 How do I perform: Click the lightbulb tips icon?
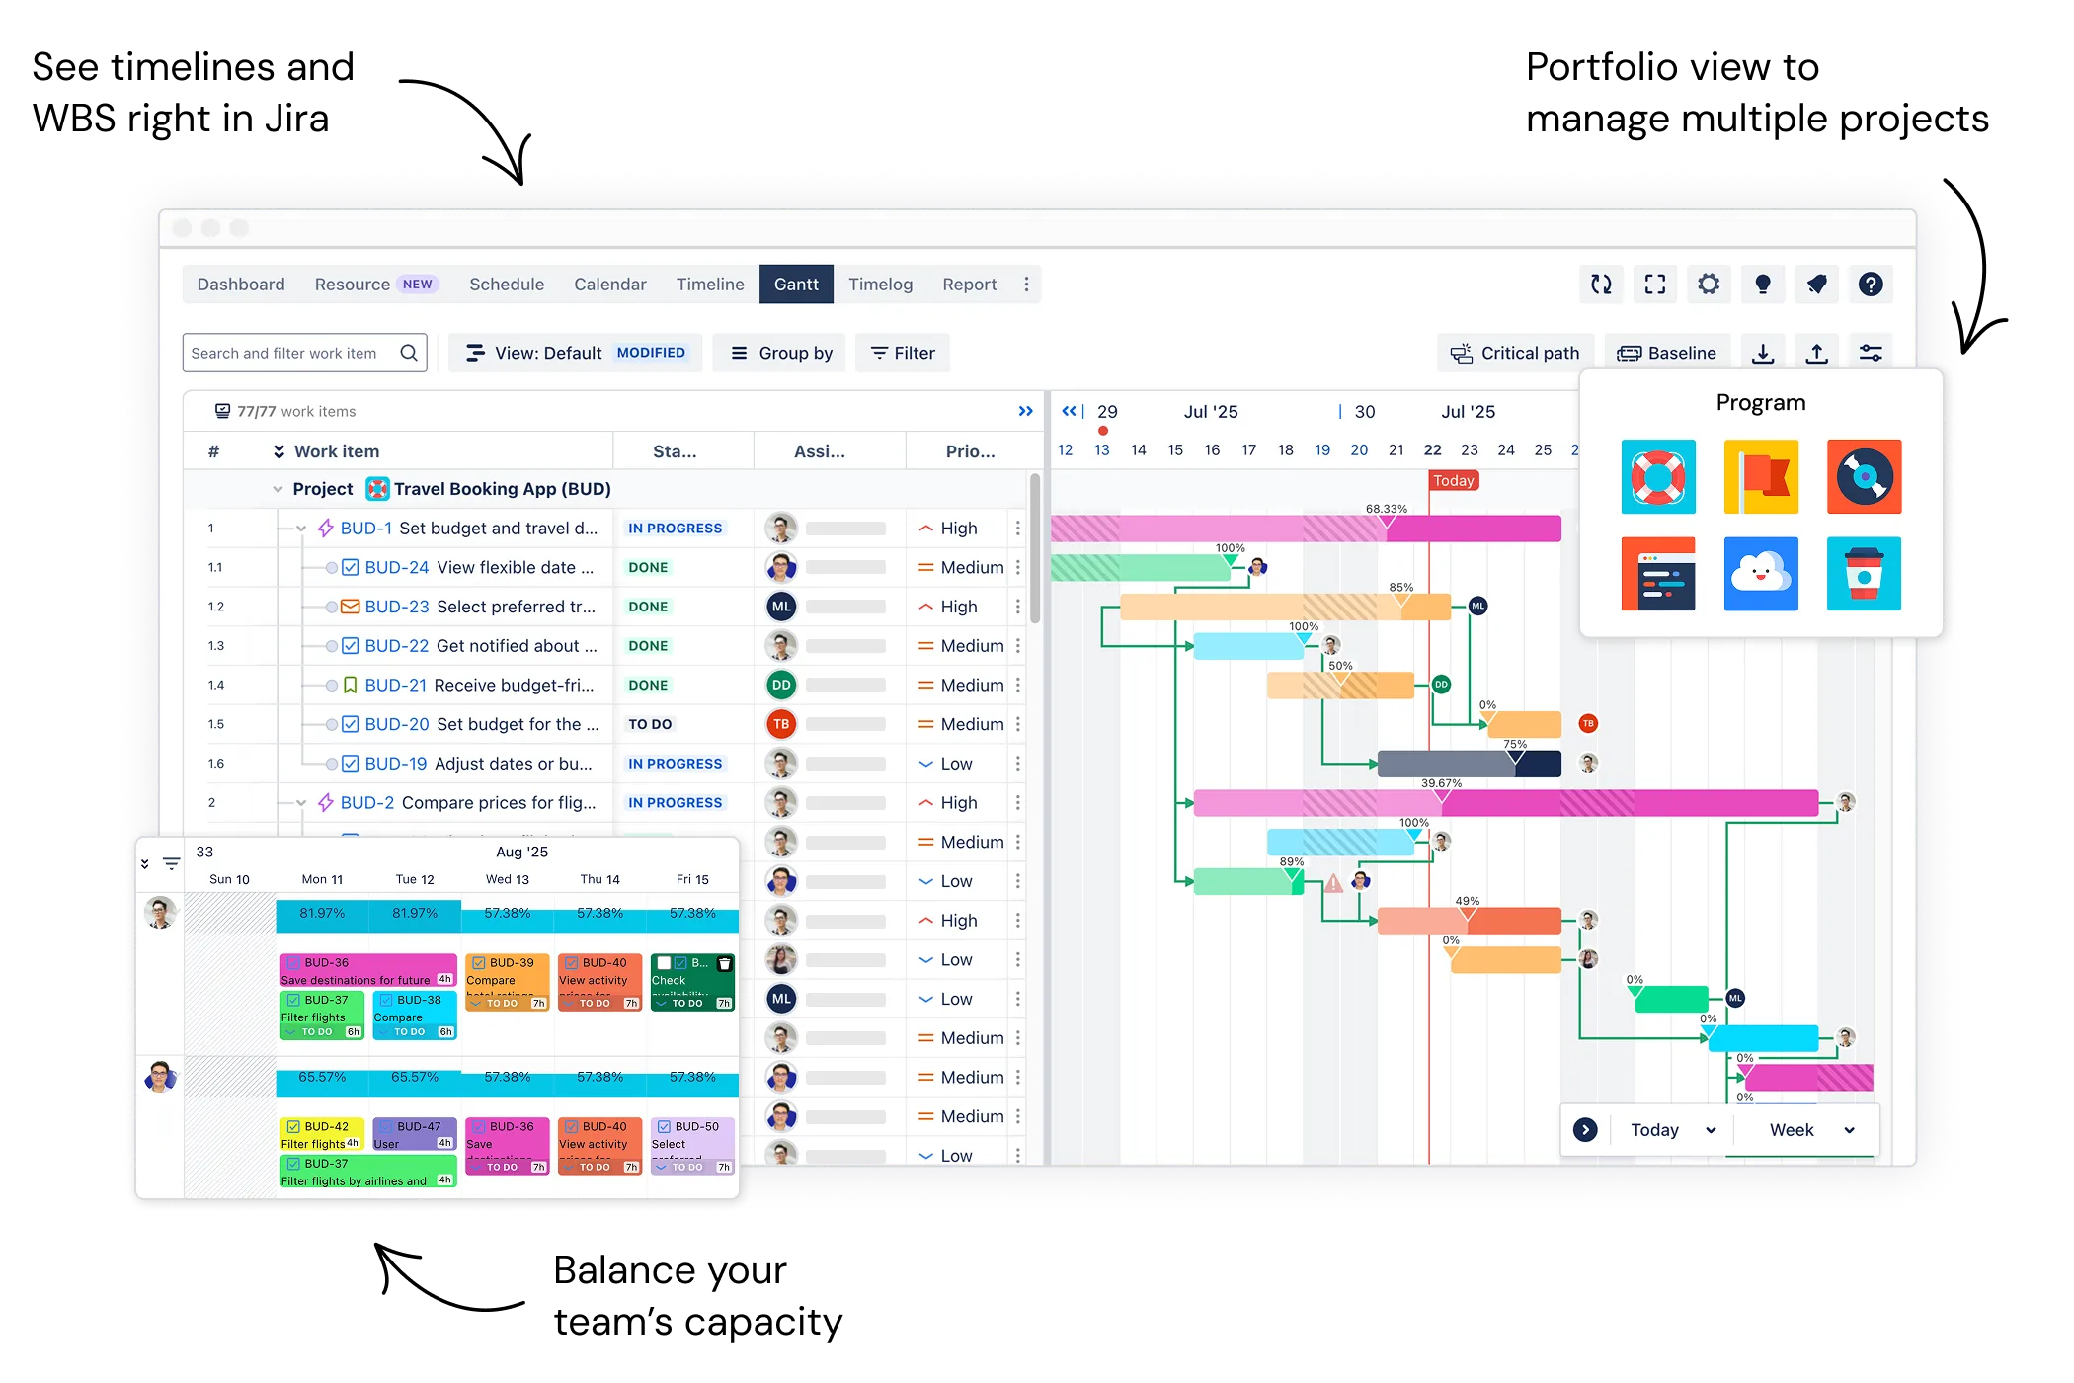click(x=1763, y=285)
